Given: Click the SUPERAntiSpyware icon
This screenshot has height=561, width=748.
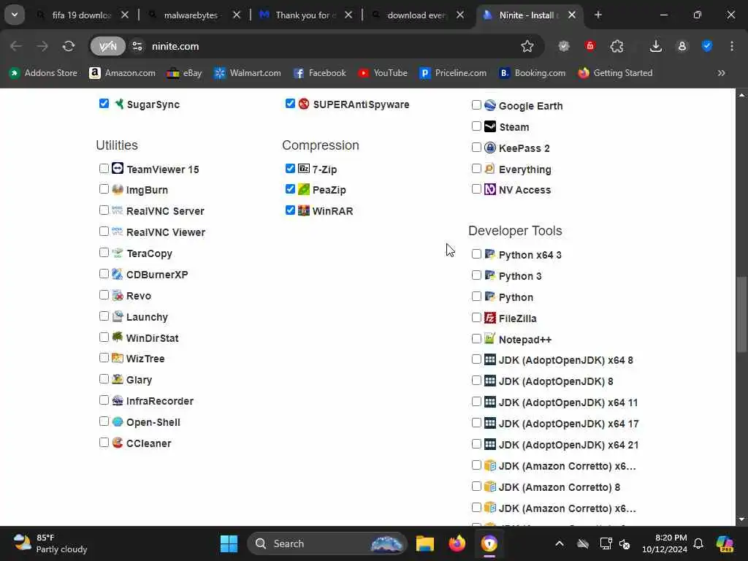Looking at the screenshot, I should tap(304, 104).
